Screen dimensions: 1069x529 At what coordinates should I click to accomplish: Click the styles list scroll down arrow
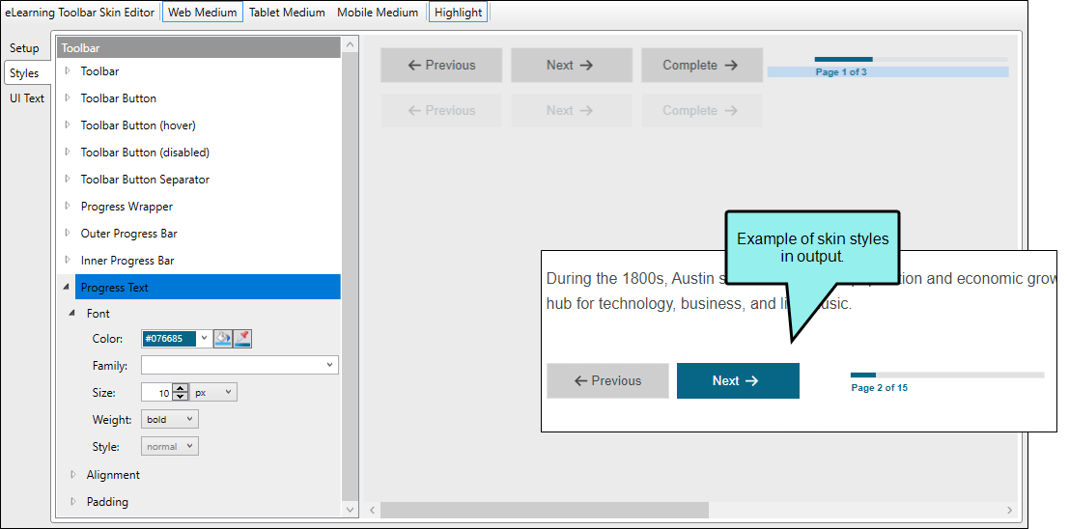tap(350, 510)
